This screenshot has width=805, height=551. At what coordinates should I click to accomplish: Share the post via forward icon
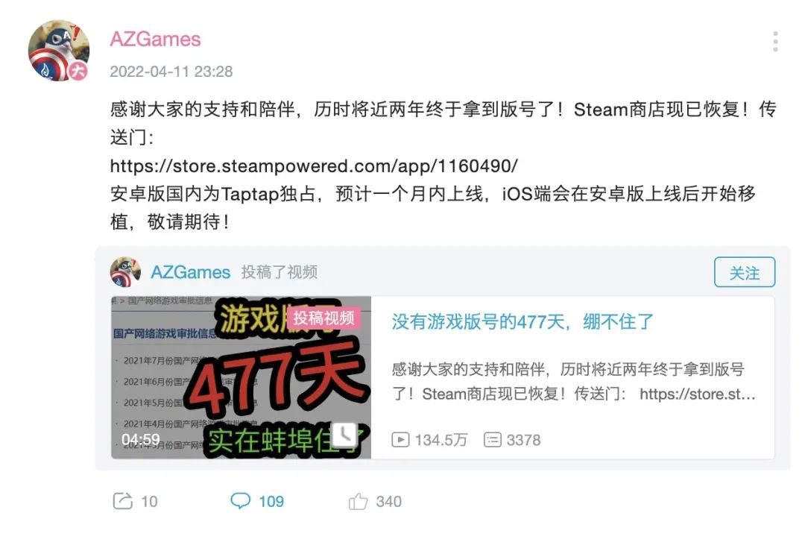123,501
